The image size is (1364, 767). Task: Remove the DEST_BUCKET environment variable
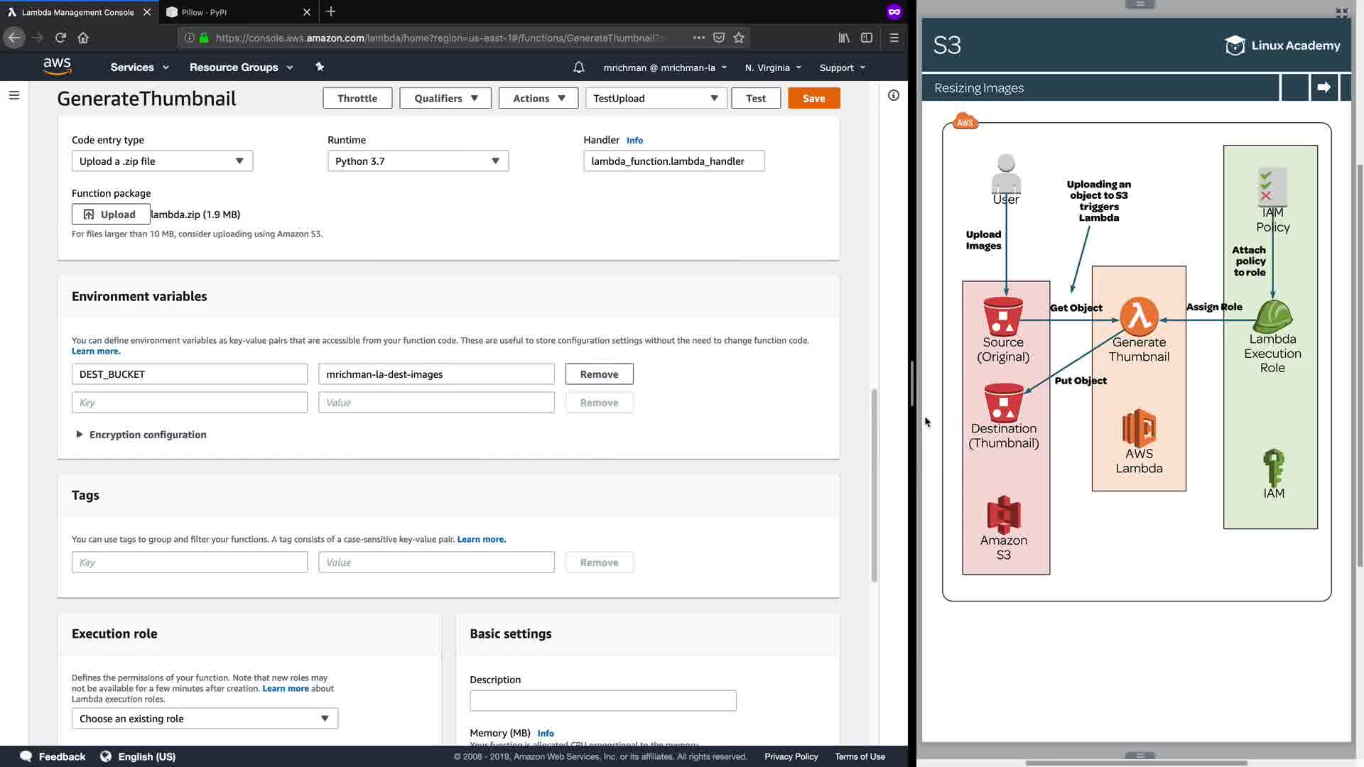pyautogui.click(x=599, y=374)
